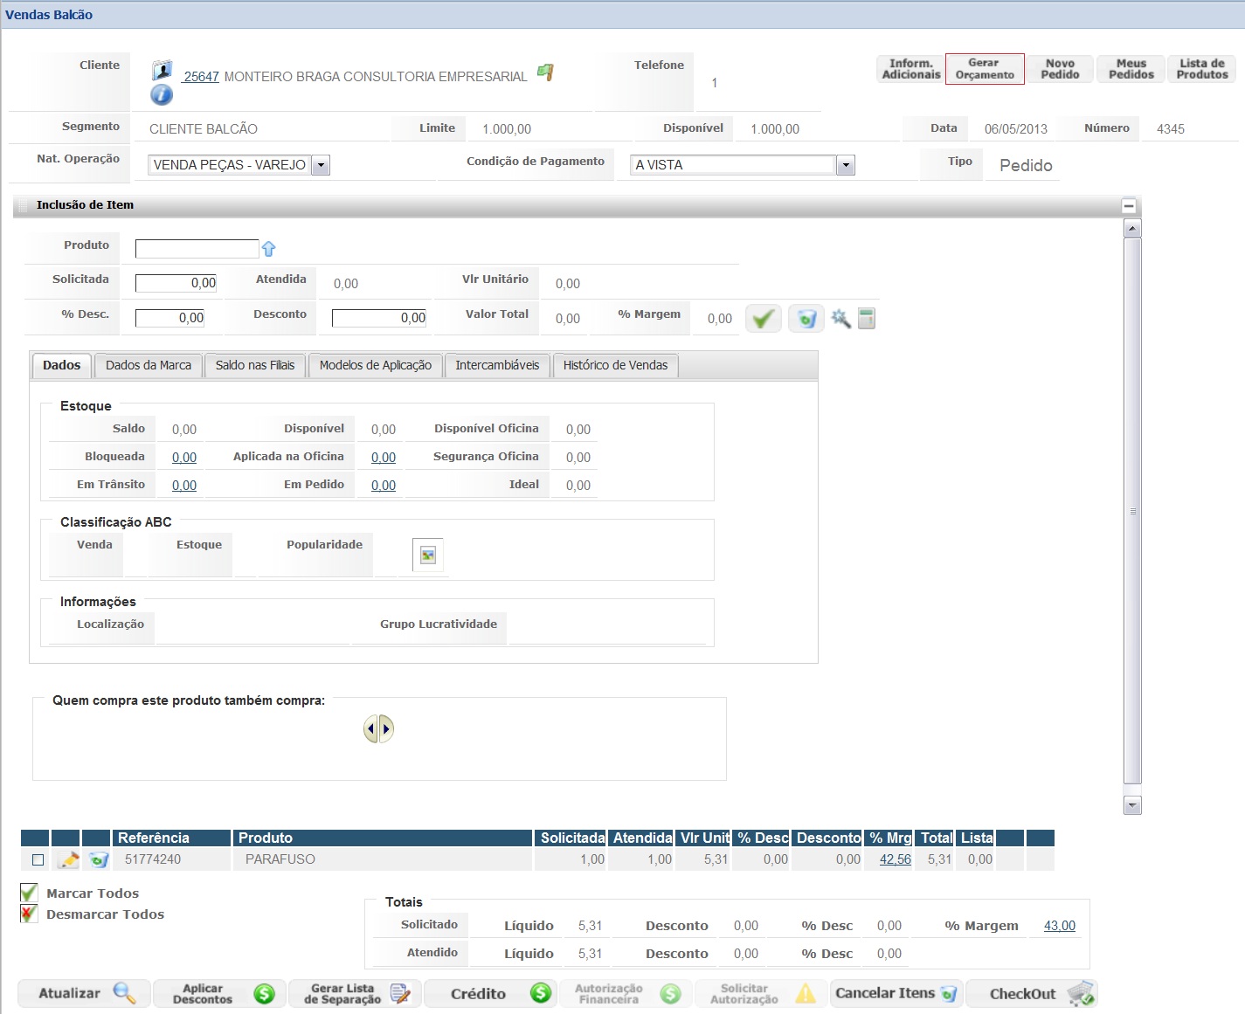
Task: Click the blue arrow icon next to Produto
Action: tap(269, 249)
